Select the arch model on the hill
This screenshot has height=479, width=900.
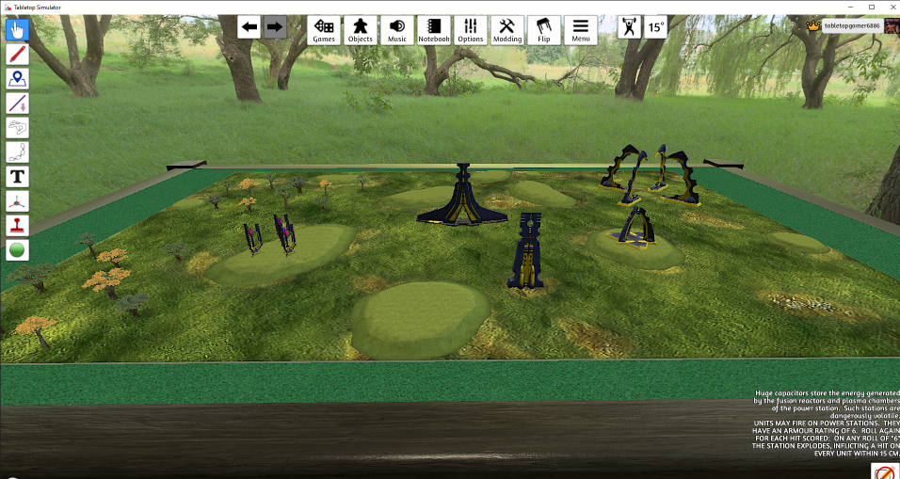635,228
